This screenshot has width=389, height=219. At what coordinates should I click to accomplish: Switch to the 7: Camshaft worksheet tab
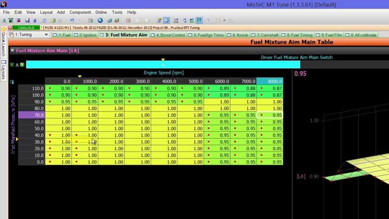(265, 35)
